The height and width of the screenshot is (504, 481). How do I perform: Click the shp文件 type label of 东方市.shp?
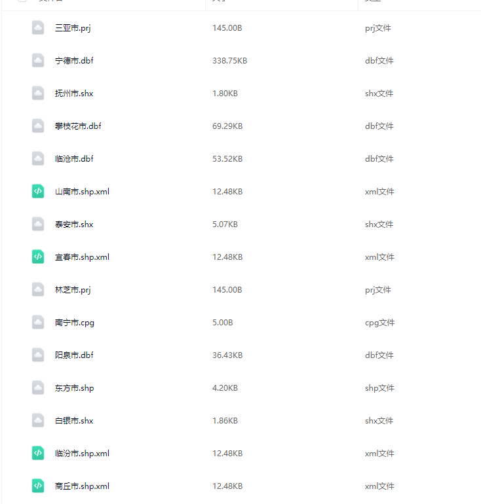pyautogui.click(x=379, y=388)
